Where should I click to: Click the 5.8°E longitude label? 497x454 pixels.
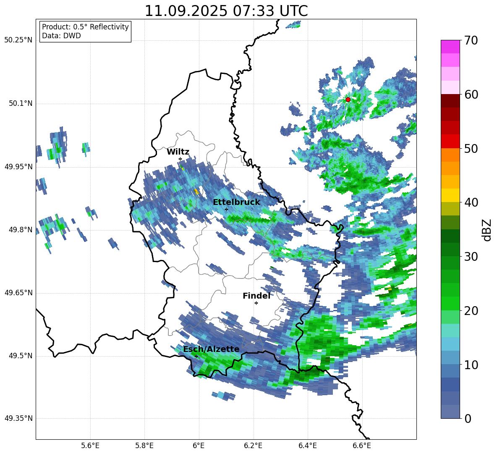[144, 446]
